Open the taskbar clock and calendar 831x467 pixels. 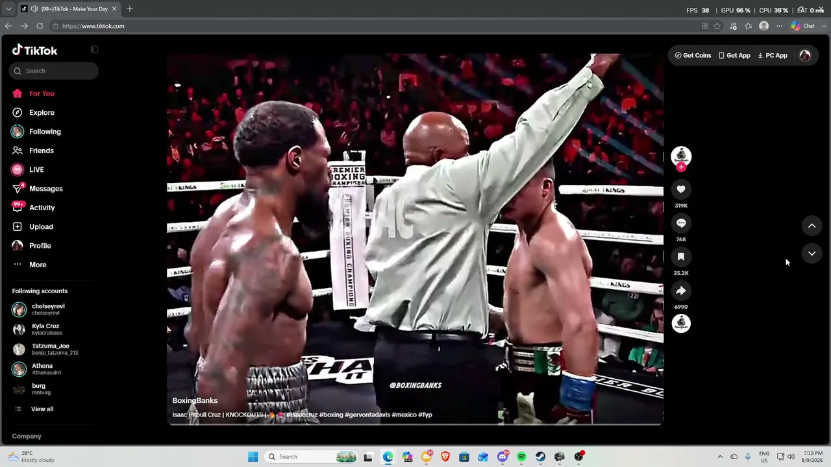[813, 457]
